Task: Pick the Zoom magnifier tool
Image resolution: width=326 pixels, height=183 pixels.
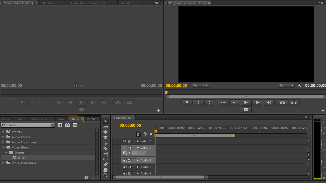Action: coord(105,175)
